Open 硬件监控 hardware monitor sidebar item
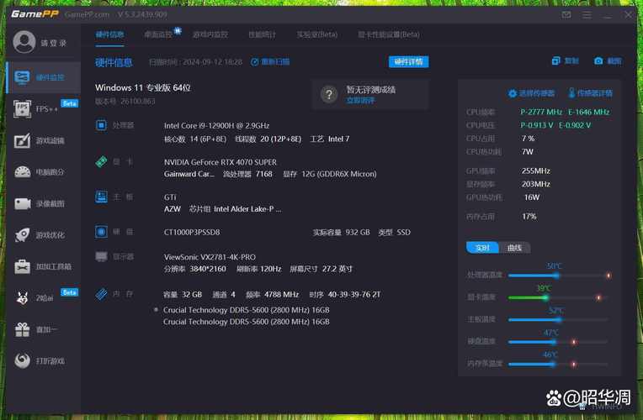Screen dimensions: 643x420 (44, 77)
